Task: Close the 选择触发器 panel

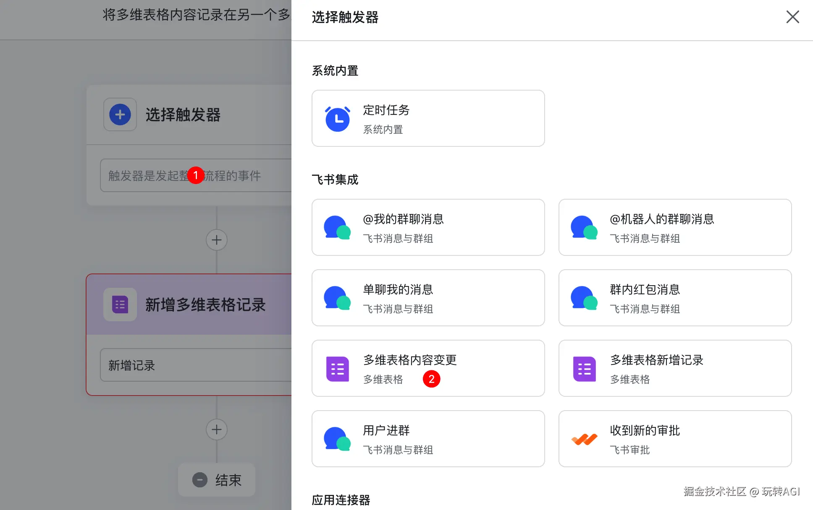Action: (x=792, y=17)
